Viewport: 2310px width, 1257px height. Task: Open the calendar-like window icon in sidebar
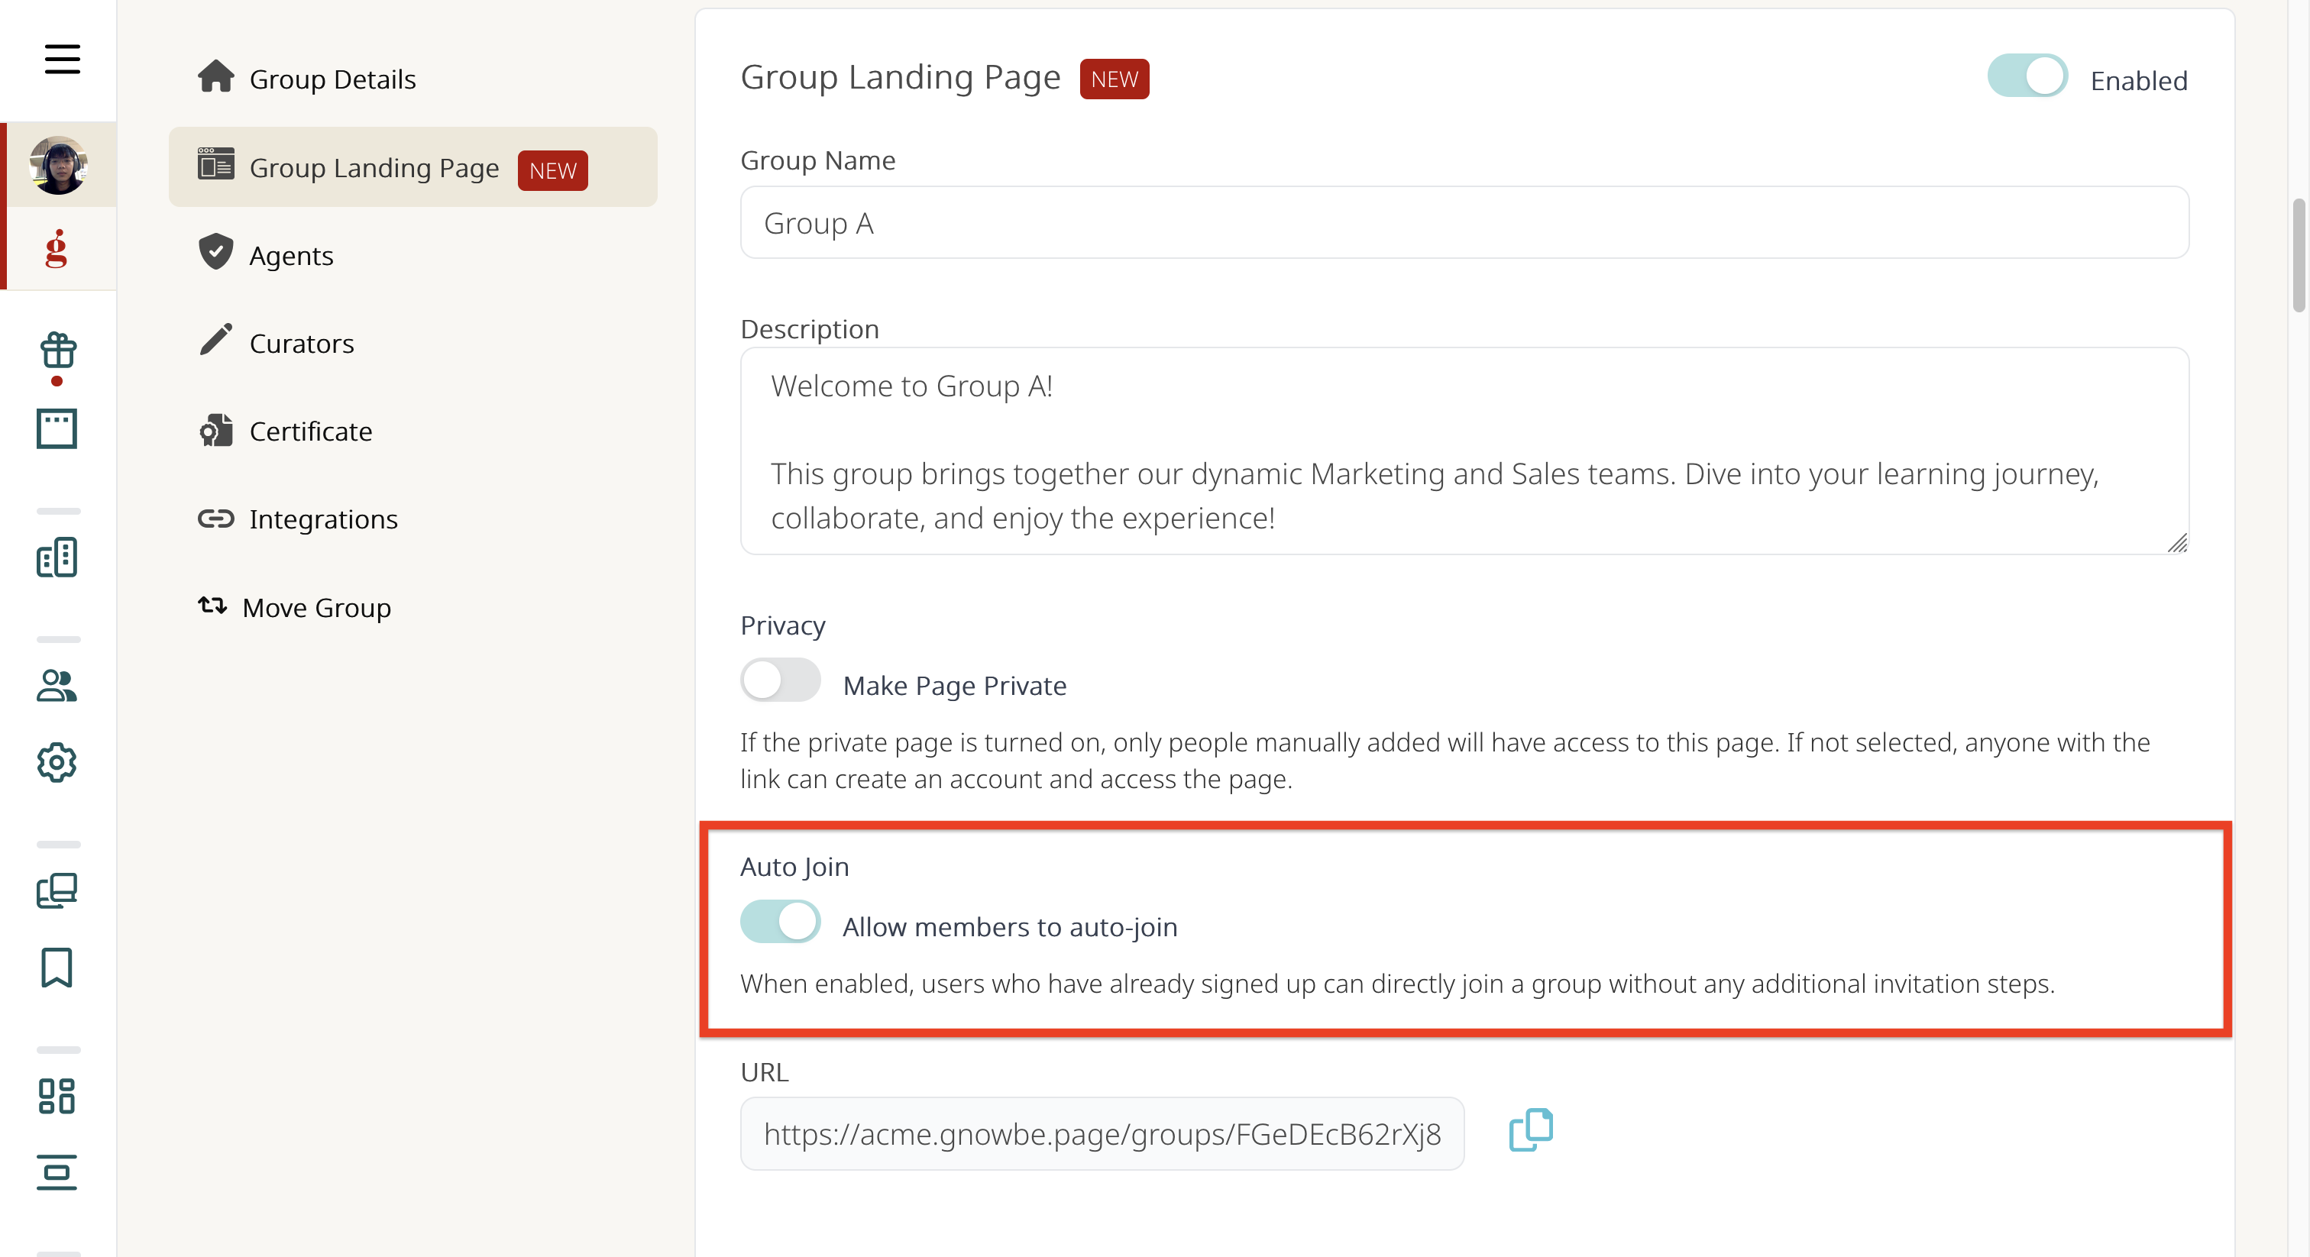point(57,428)
